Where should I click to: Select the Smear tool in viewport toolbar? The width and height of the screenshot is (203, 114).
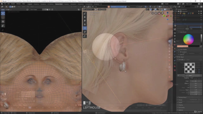pyautogui.click(x=85, y=21)
